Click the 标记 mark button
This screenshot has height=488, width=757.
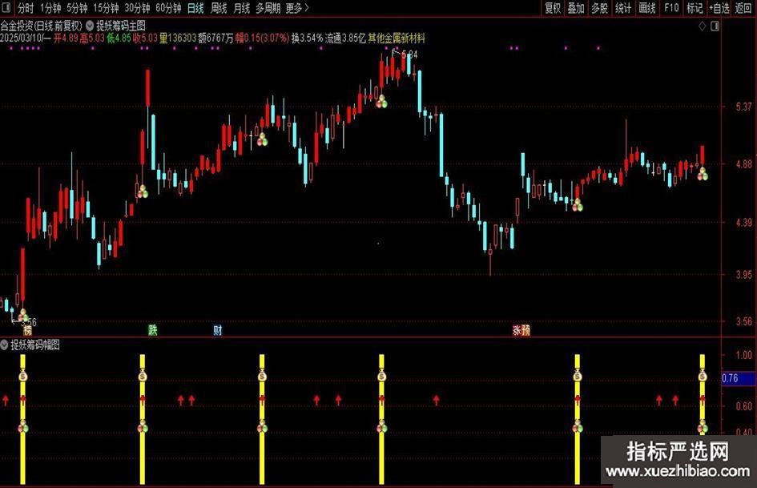695,8
